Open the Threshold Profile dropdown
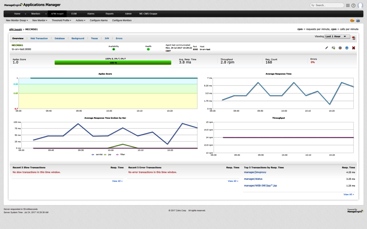Screen dimensions: 367x229 coord(62,20)
